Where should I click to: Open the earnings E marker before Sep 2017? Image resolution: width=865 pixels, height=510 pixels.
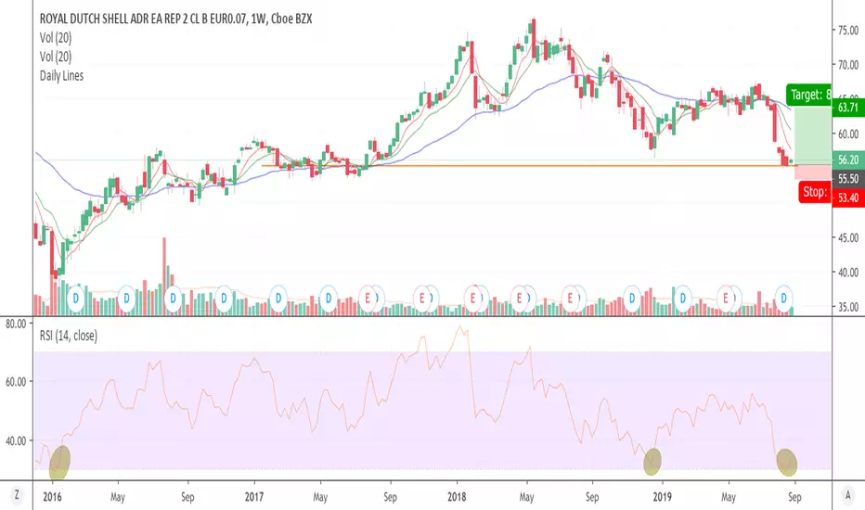[367, 299]
